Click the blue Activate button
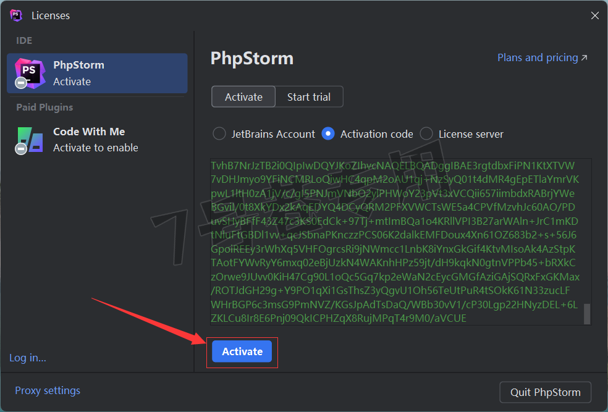This screenshot has width=608, height=412. pos(242,351)
